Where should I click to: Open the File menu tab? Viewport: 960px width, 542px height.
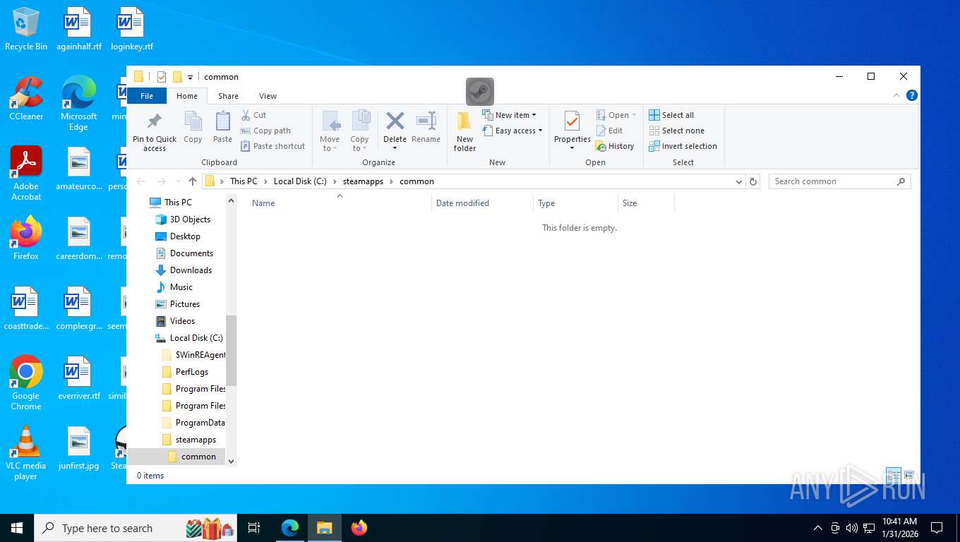tap(147, 96)
